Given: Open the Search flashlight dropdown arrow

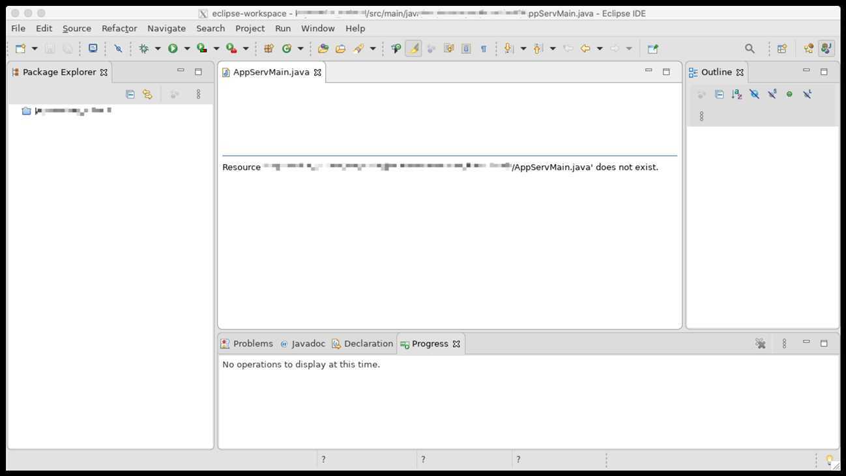Looking at the screenshot, I should click(x=373, y=49).
